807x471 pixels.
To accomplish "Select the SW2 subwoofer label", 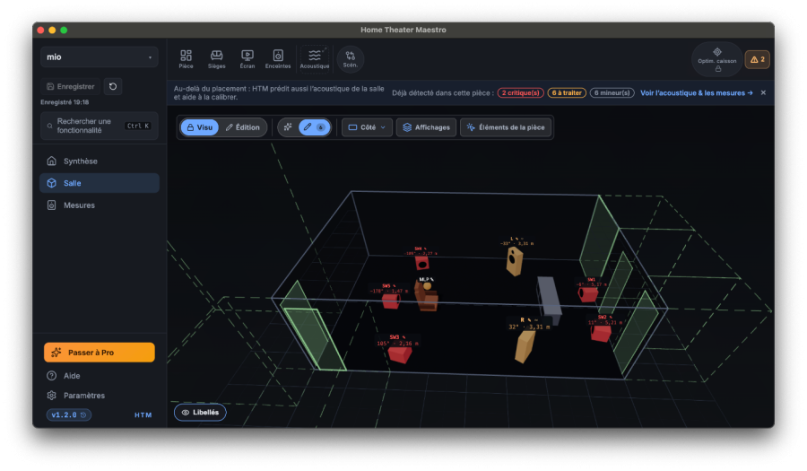I will 606,319.
